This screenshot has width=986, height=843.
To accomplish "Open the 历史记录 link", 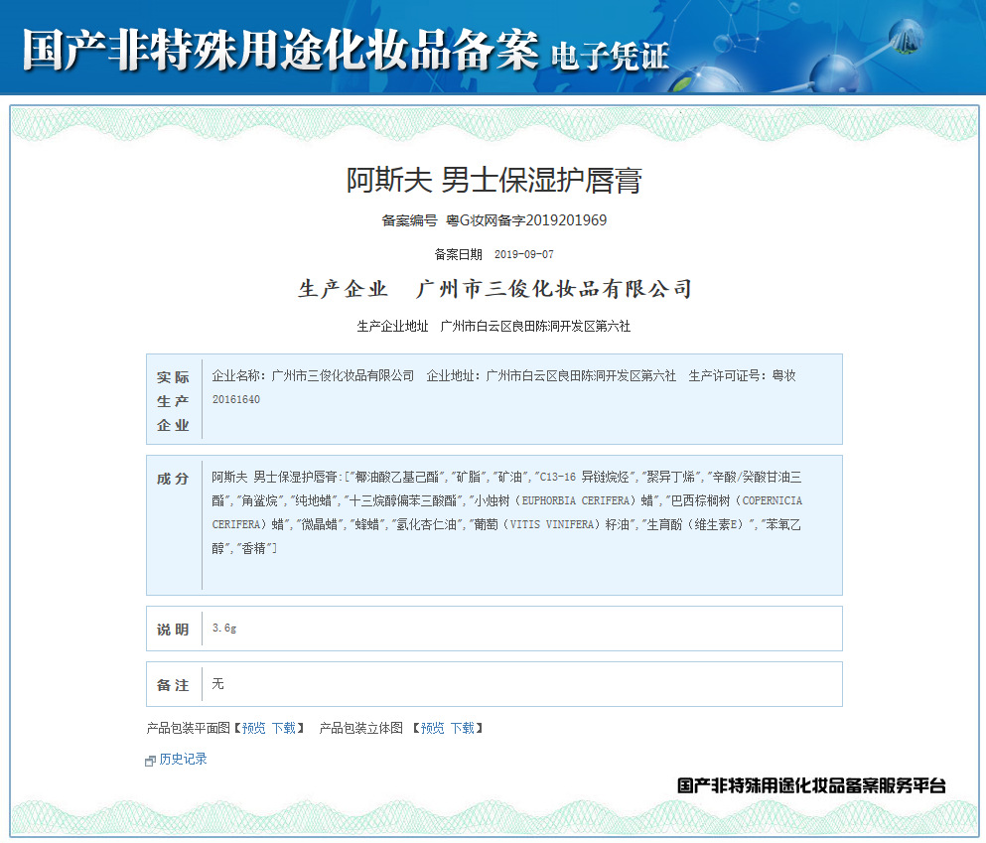I will click(x=183, y=759).
